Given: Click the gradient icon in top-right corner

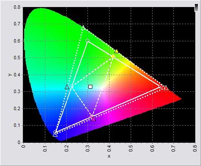Looking at the screenshot, I should (196, 7).
